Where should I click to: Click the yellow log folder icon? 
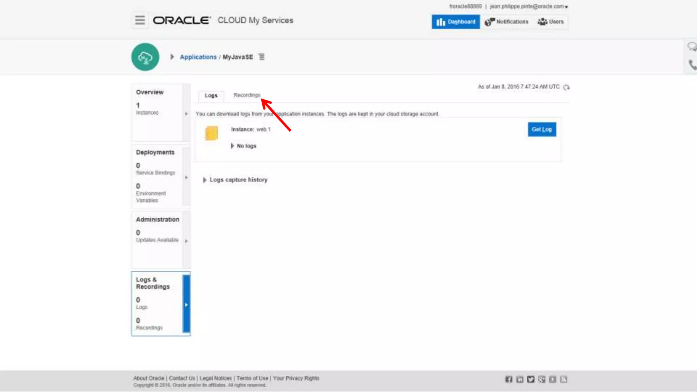point(211,133)
